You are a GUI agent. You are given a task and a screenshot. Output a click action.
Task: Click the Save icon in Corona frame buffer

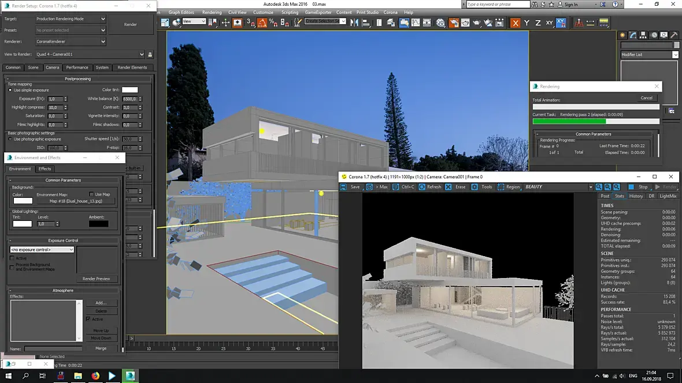pyautogui.click(x=343, y=187)
